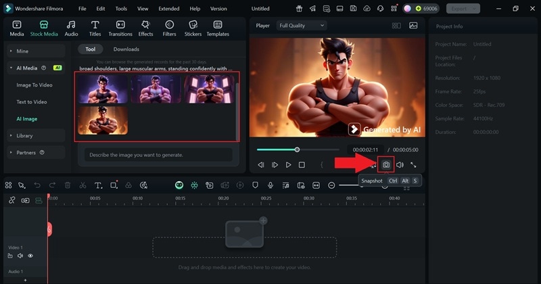Click the save project icon
The width and height of the screenshot is (541, 284).
pos(353,9)
